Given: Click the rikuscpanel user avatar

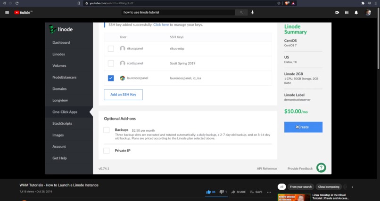Looking at the screenshot, I should point(123,48).
